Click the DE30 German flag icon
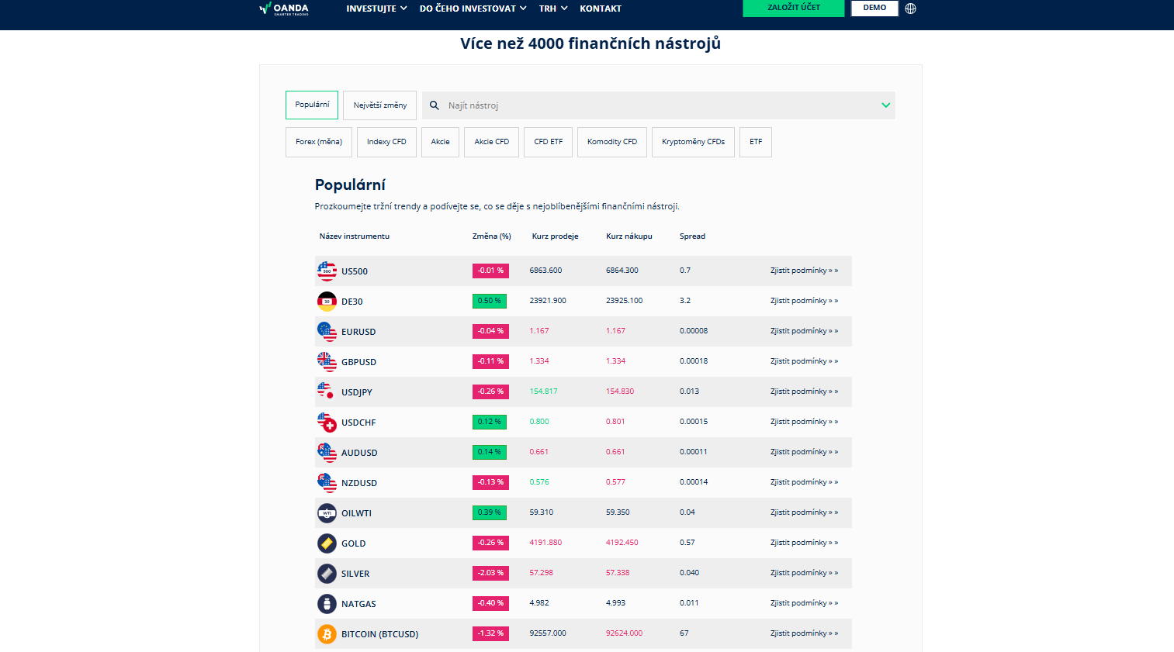The image size is (1174, 652). coord(327,301)
